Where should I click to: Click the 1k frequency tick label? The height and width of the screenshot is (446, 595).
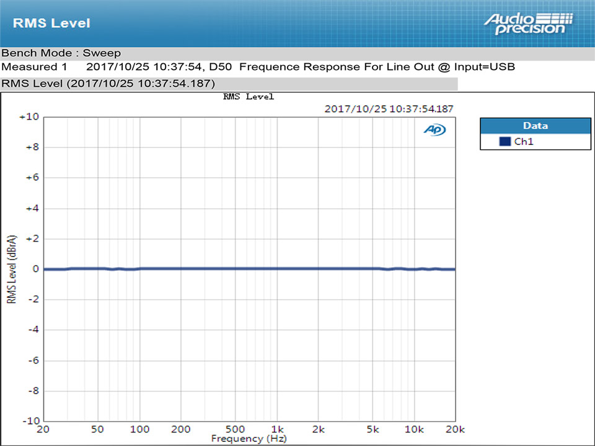click(x=277, y=429)
